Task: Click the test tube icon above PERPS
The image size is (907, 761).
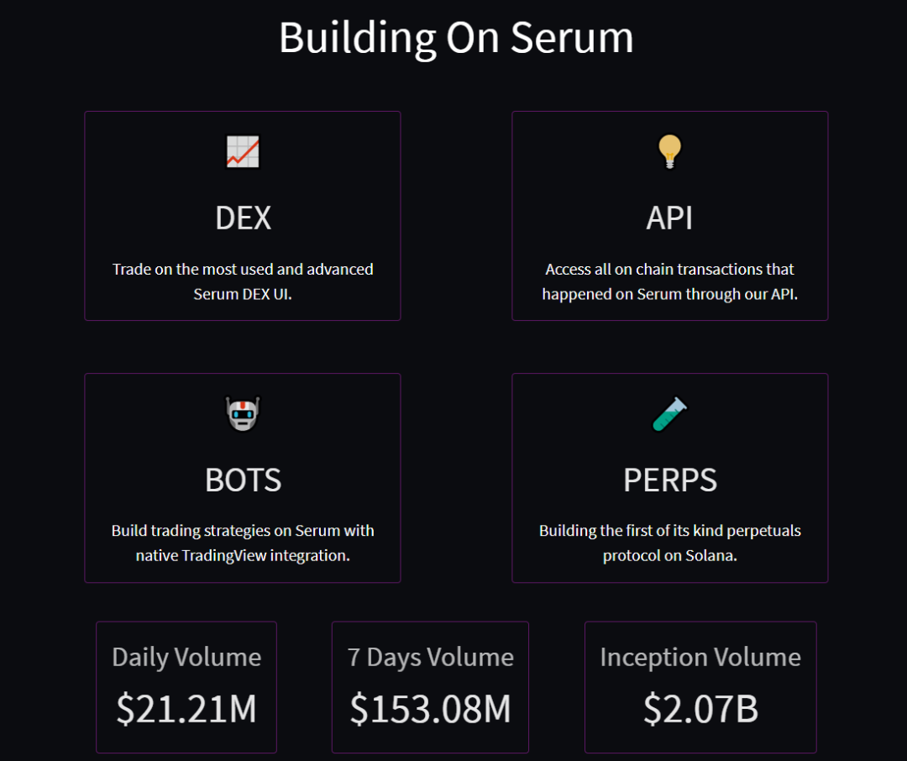Action: tap(669, 414)
